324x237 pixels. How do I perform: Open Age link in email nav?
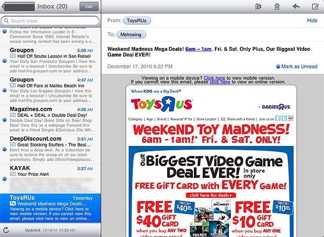[x=149, y=119]
